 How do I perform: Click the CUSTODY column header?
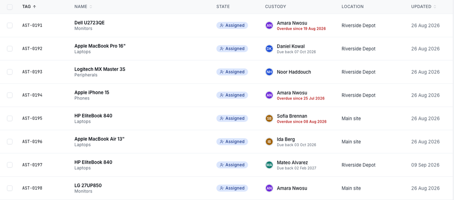(275, 7)
